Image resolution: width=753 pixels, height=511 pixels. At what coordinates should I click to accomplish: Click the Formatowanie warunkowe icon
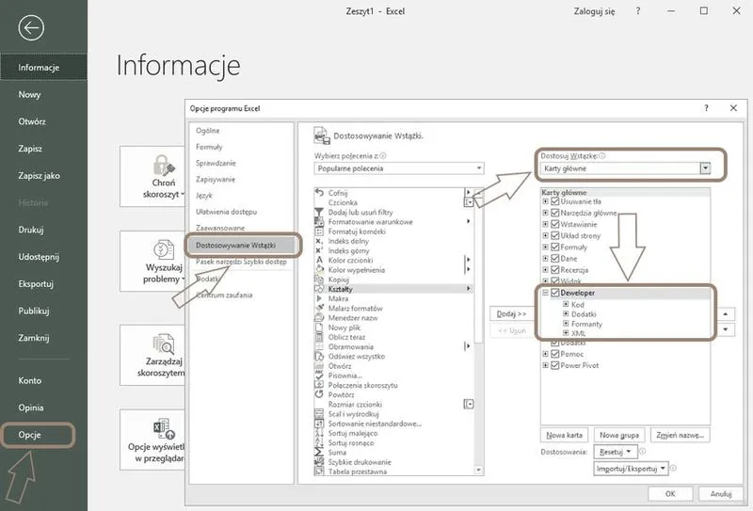[x=319, y=221]
